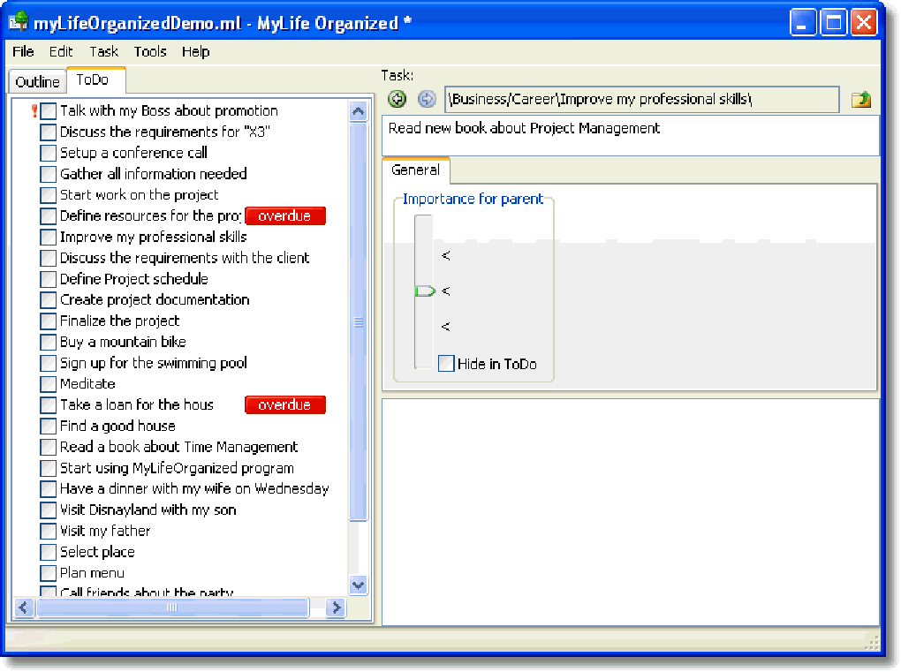Select 'Define Project schedule' task

coord(134,279)
